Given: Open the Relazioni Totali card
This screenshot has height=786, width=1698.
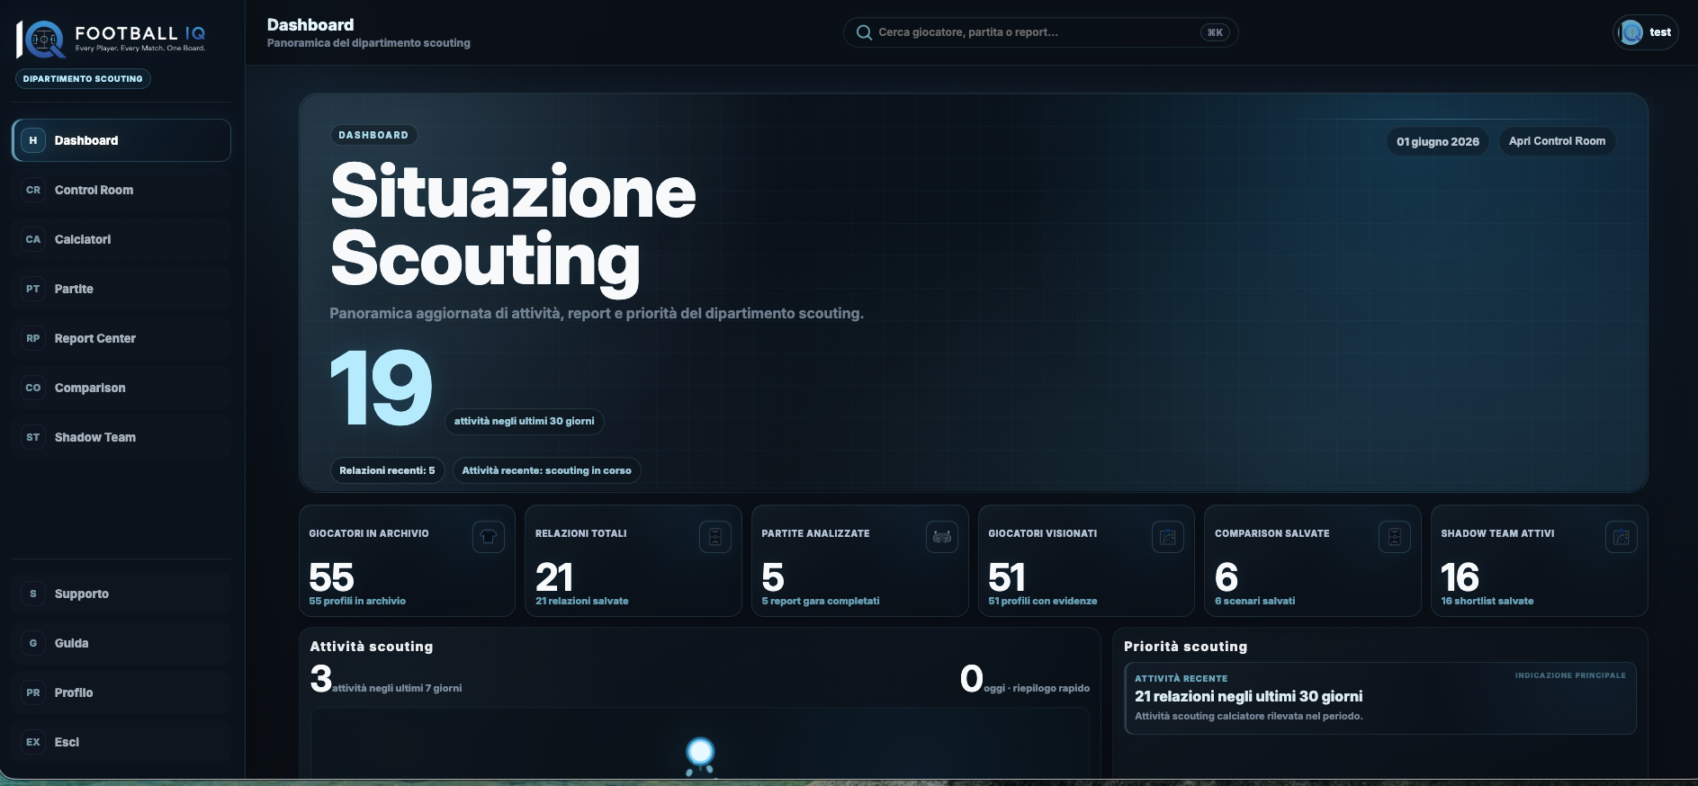Looking at the screenshot, I should 633,560.
